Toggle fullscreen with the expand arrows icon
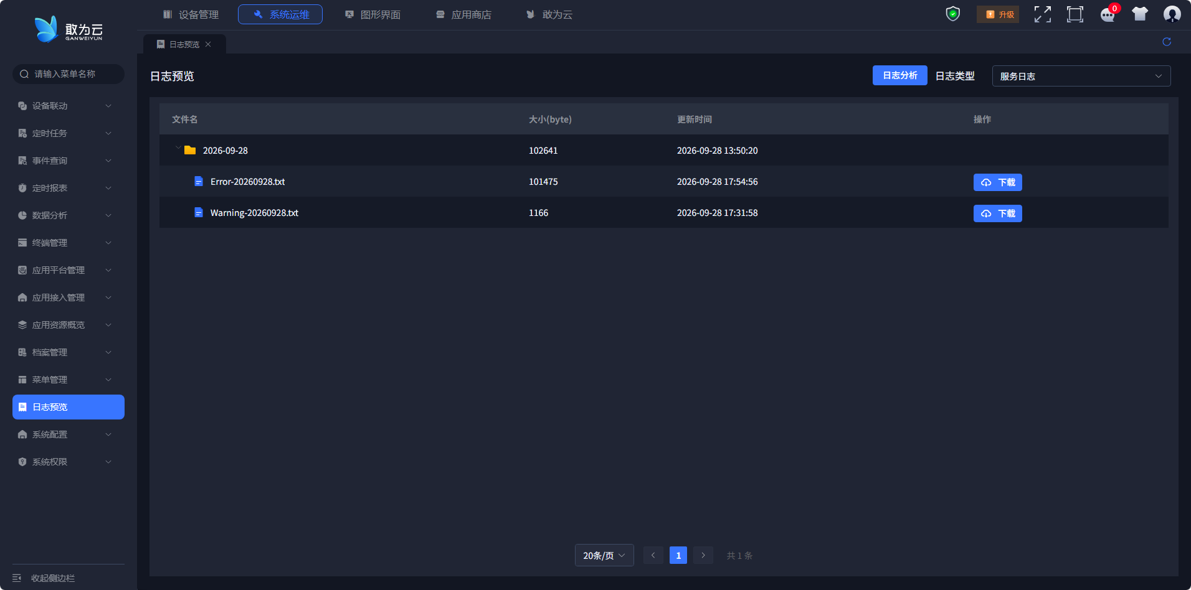Screen dimensions: 1191x590 [1043, 14]
